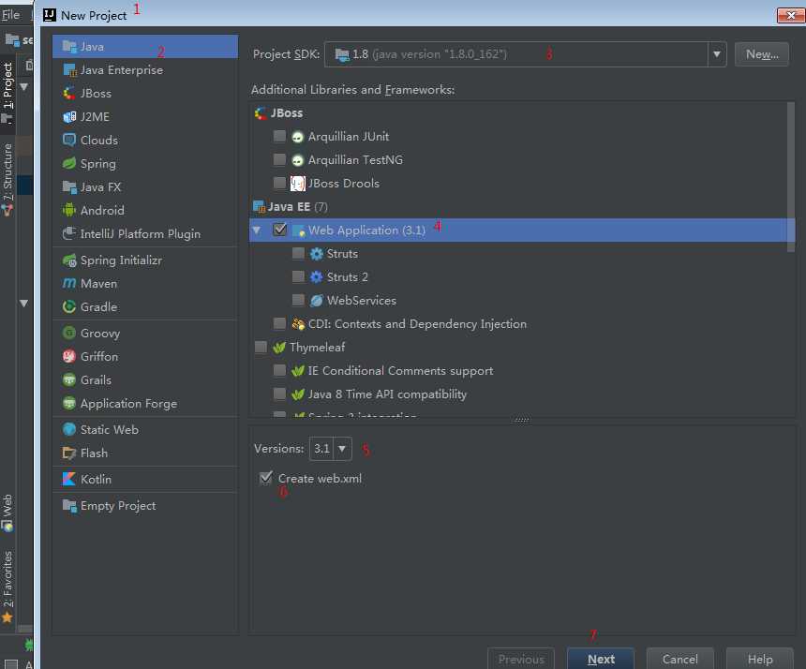The height and width of the screenshot is (669, 806).
Task: Click the Favorites star icon in sidebar
Action: tap(7, 617)
